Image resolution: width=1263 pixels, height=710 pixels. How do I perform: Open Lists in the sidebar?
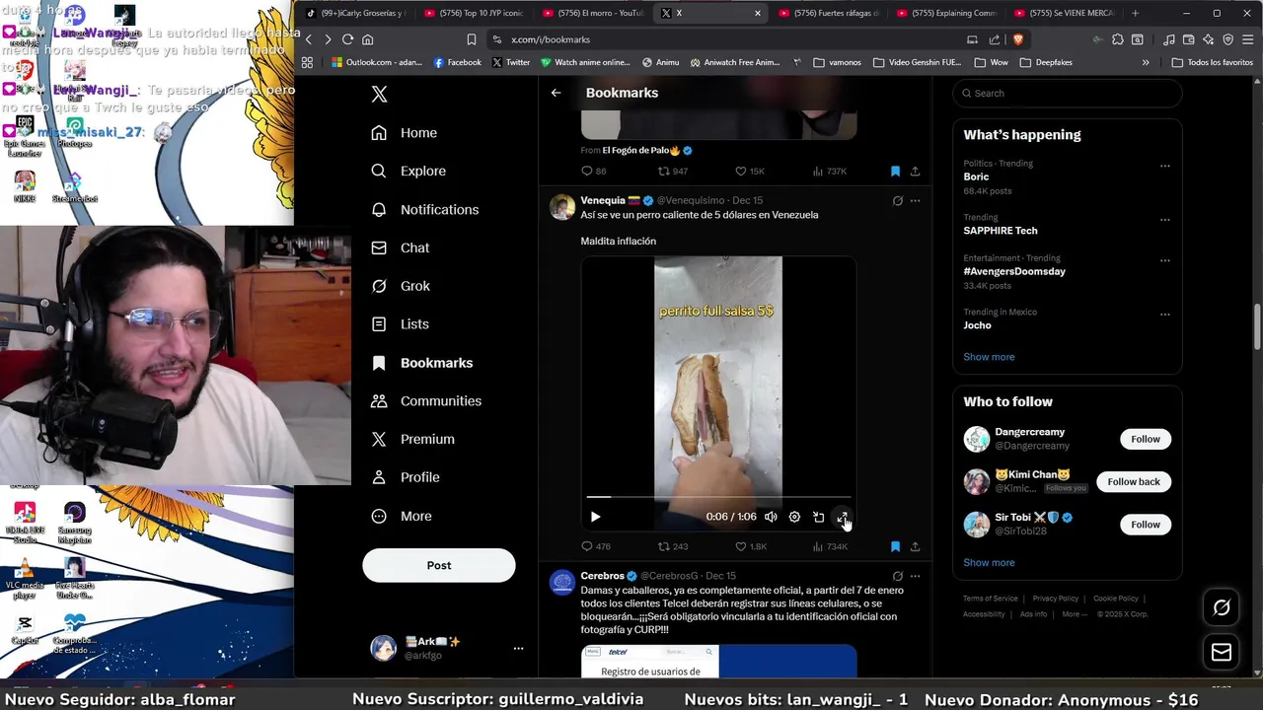401,323
